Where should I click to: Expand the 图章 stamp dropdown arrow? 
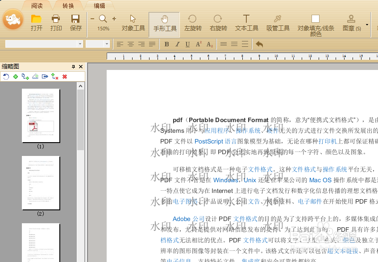pyautogui.click(x=367, y=25)
